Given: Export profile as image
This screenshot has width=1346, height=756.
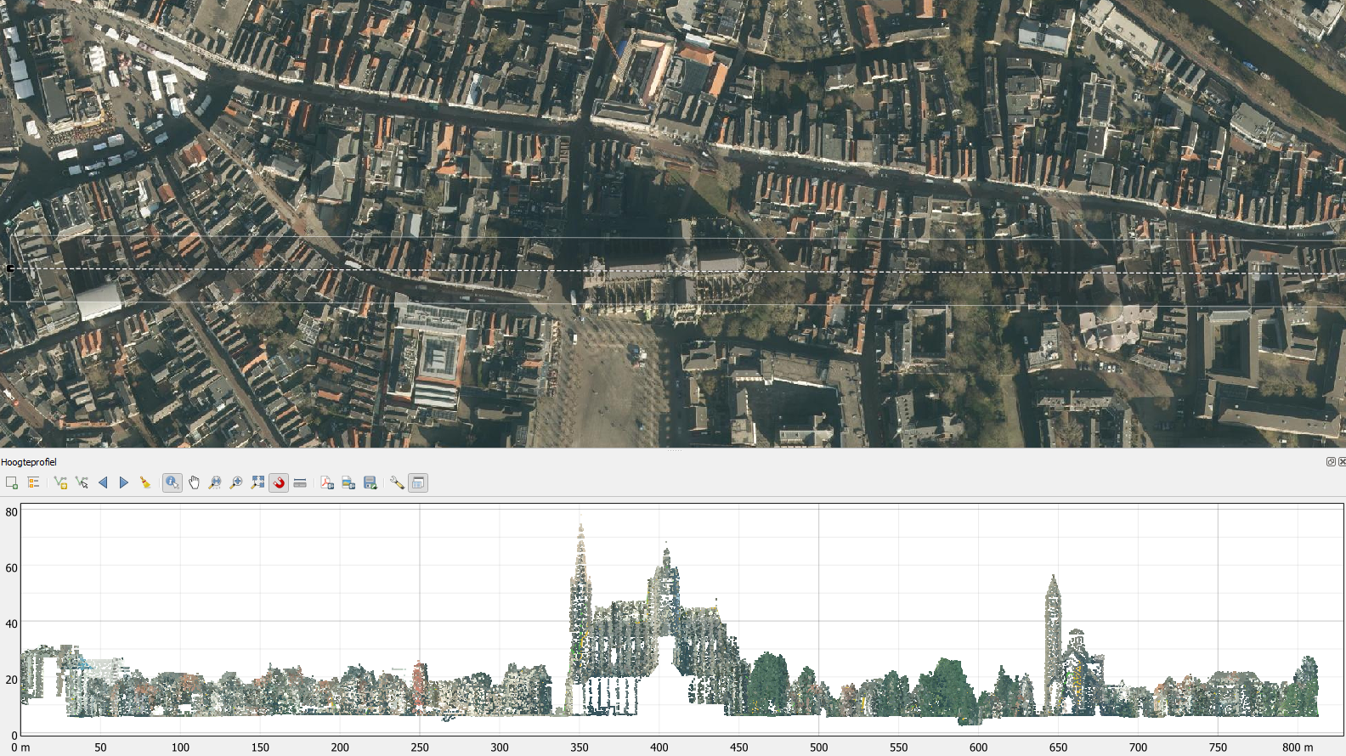Looking at the screenshot, I should [x=348, y=482].
